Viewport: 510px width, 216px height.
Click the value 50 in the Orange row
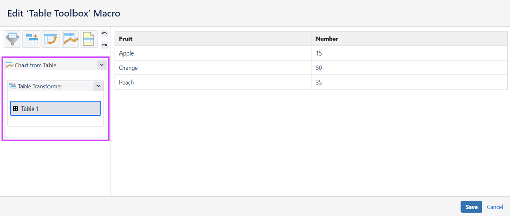319,68
